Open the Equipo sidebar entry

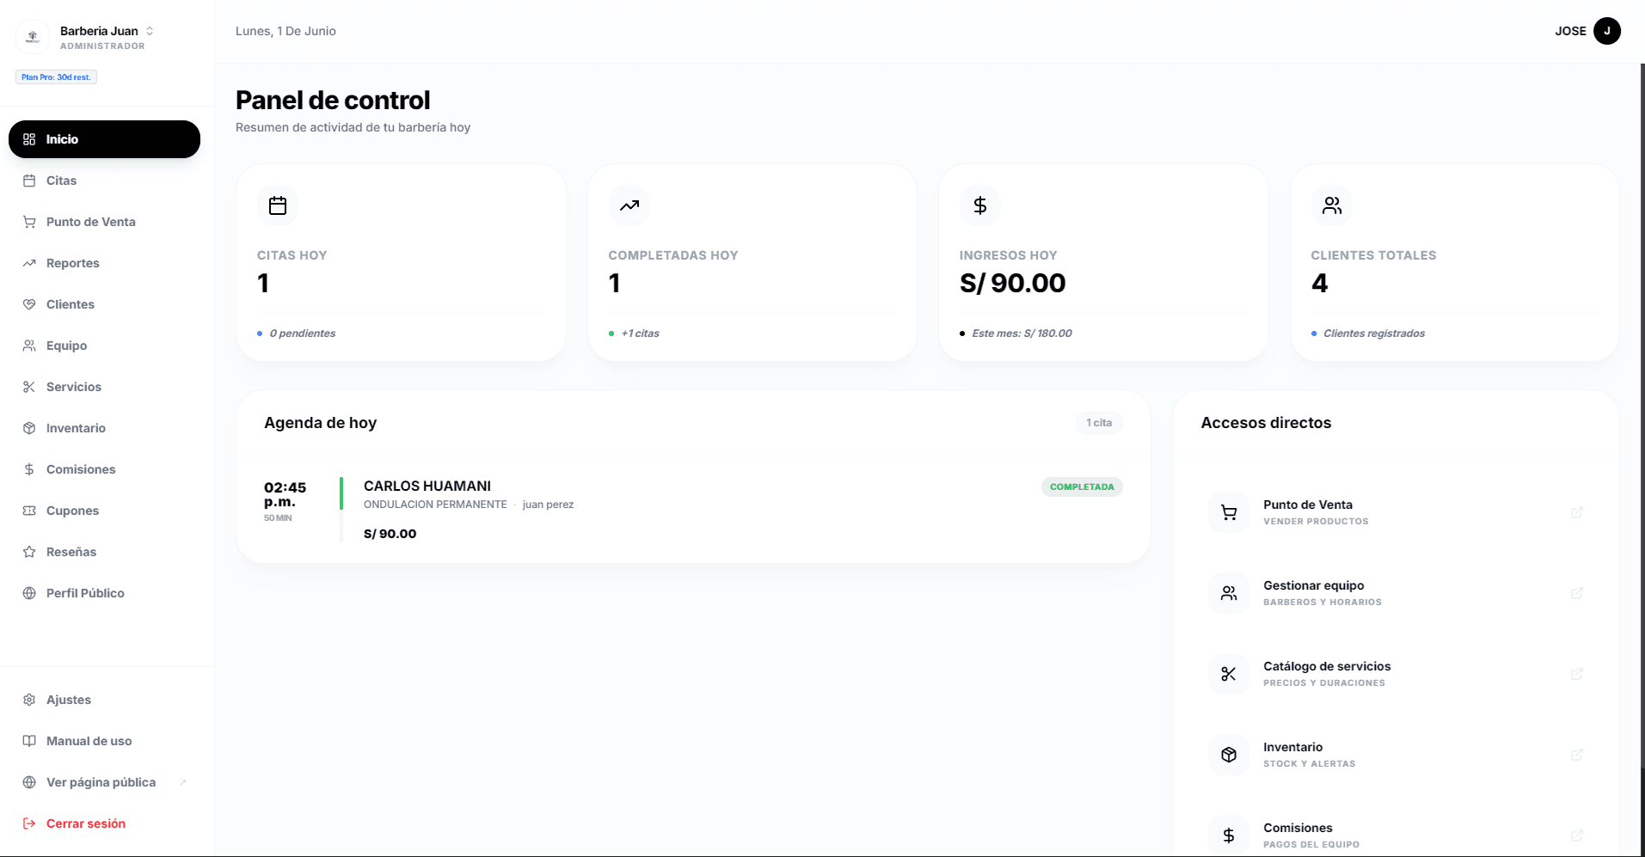click(104, 346)
